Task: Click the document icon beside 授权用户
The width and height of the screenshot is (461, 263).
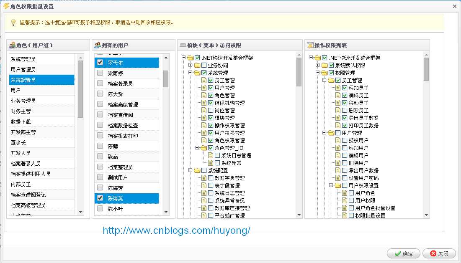Action: click(338, 140)
